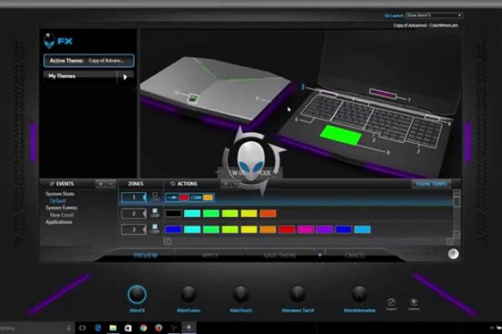Select the pulse effect icon in zone 1

(172, 198)
